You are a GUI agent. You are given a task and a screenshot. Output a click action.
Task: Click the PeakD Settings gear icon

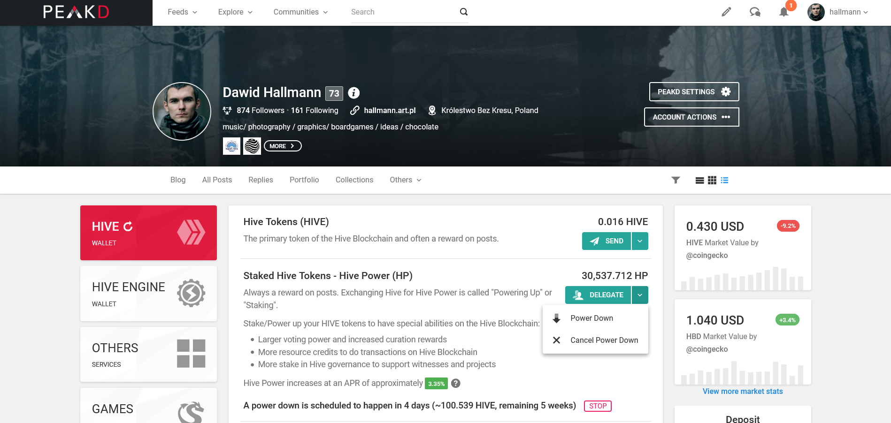pyautogui.click(x=726, y=91)
